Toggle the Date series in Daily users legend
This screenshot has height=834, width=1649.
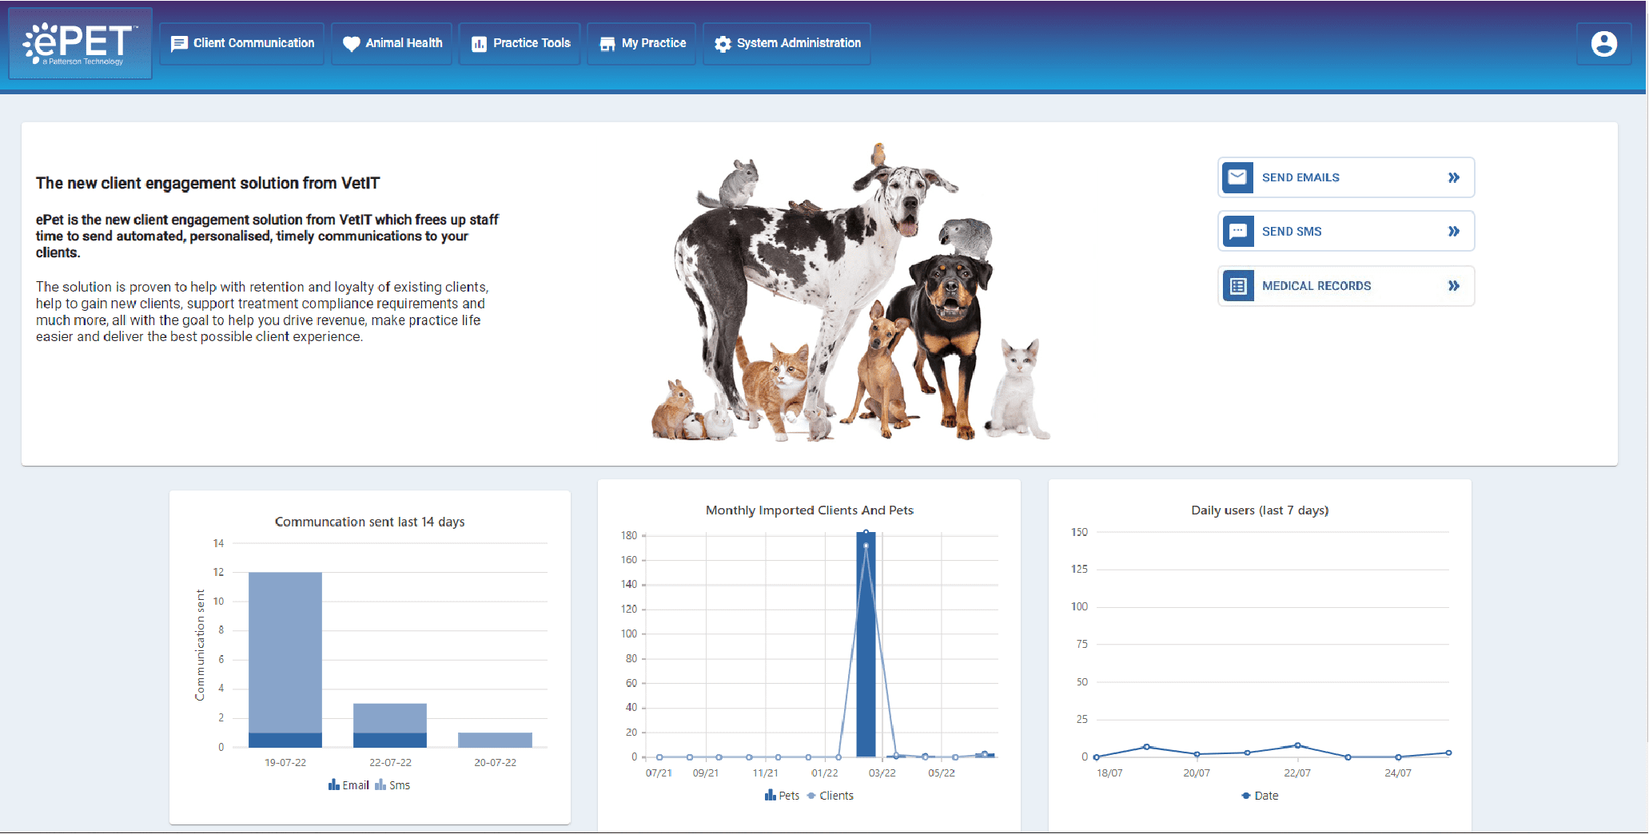1260,796
